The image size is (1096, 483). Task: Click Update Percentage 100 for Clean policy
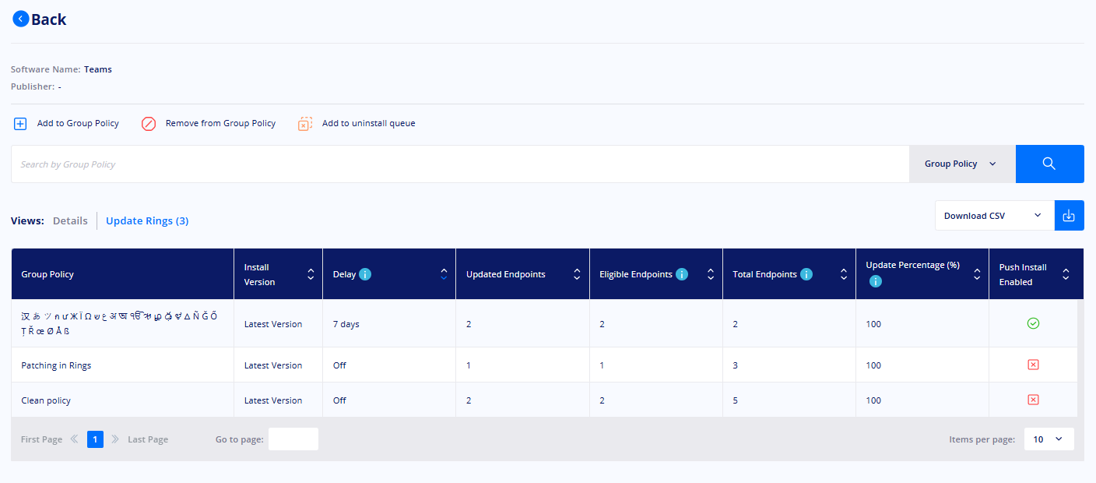(873, 400)
